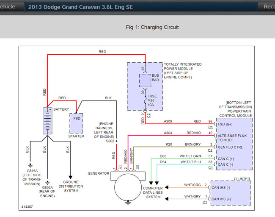Click the WHT/GRY wire label
The width and height of the screenshot is (275, 217).
[192, 196]
